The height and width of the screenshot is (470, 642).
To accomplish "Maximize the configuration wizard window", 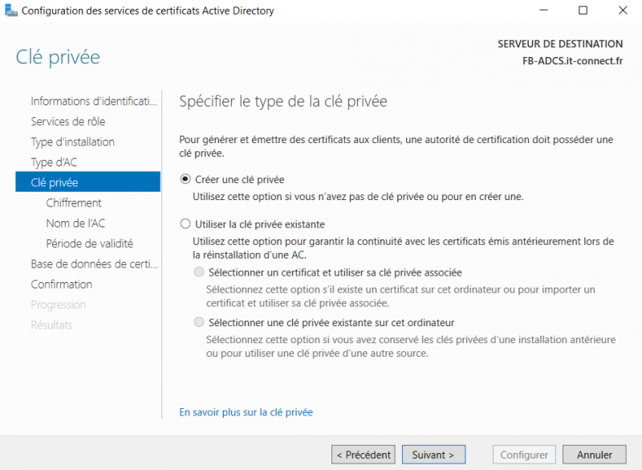I will 583,11.
